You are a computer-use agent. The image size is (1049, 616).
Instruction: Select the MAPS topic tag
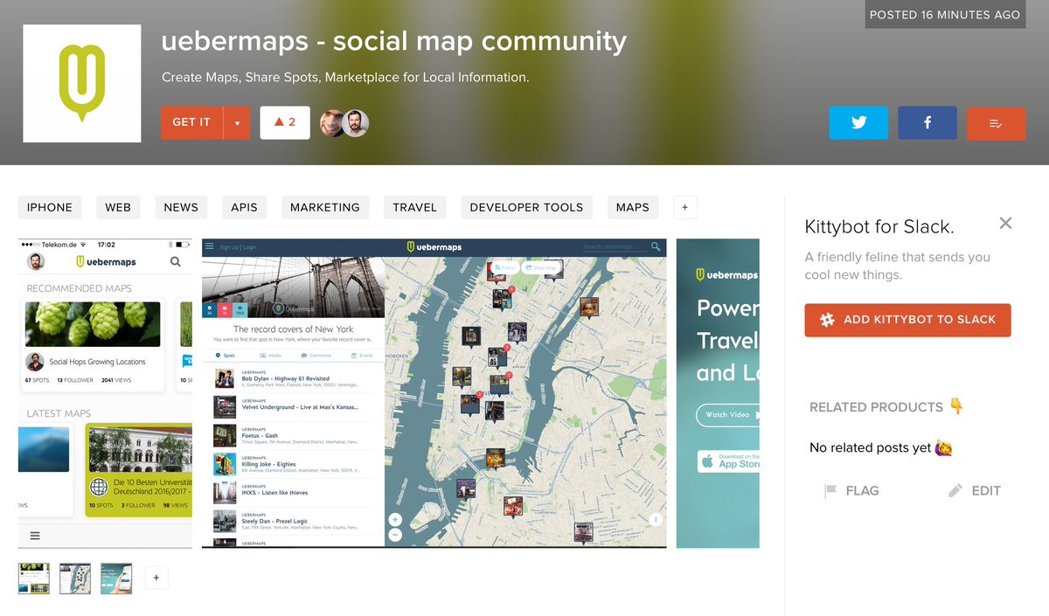tap(633, 207)
